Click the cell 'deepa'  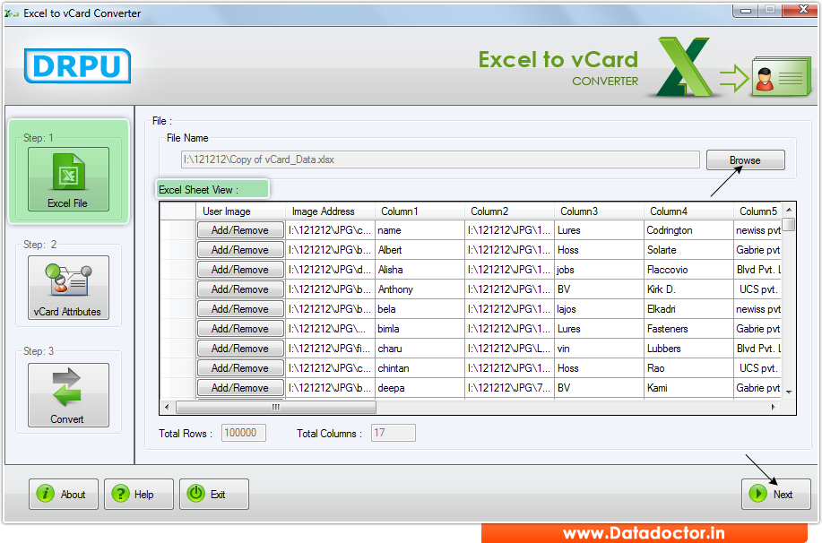click(x=420, y=388)
